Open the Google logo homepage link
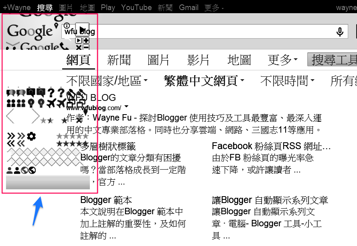357x246 pixels. pos(30,32)
